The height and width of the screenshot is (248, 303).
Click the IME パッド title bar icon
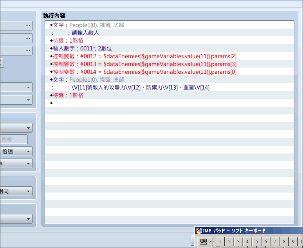(199, 231)
